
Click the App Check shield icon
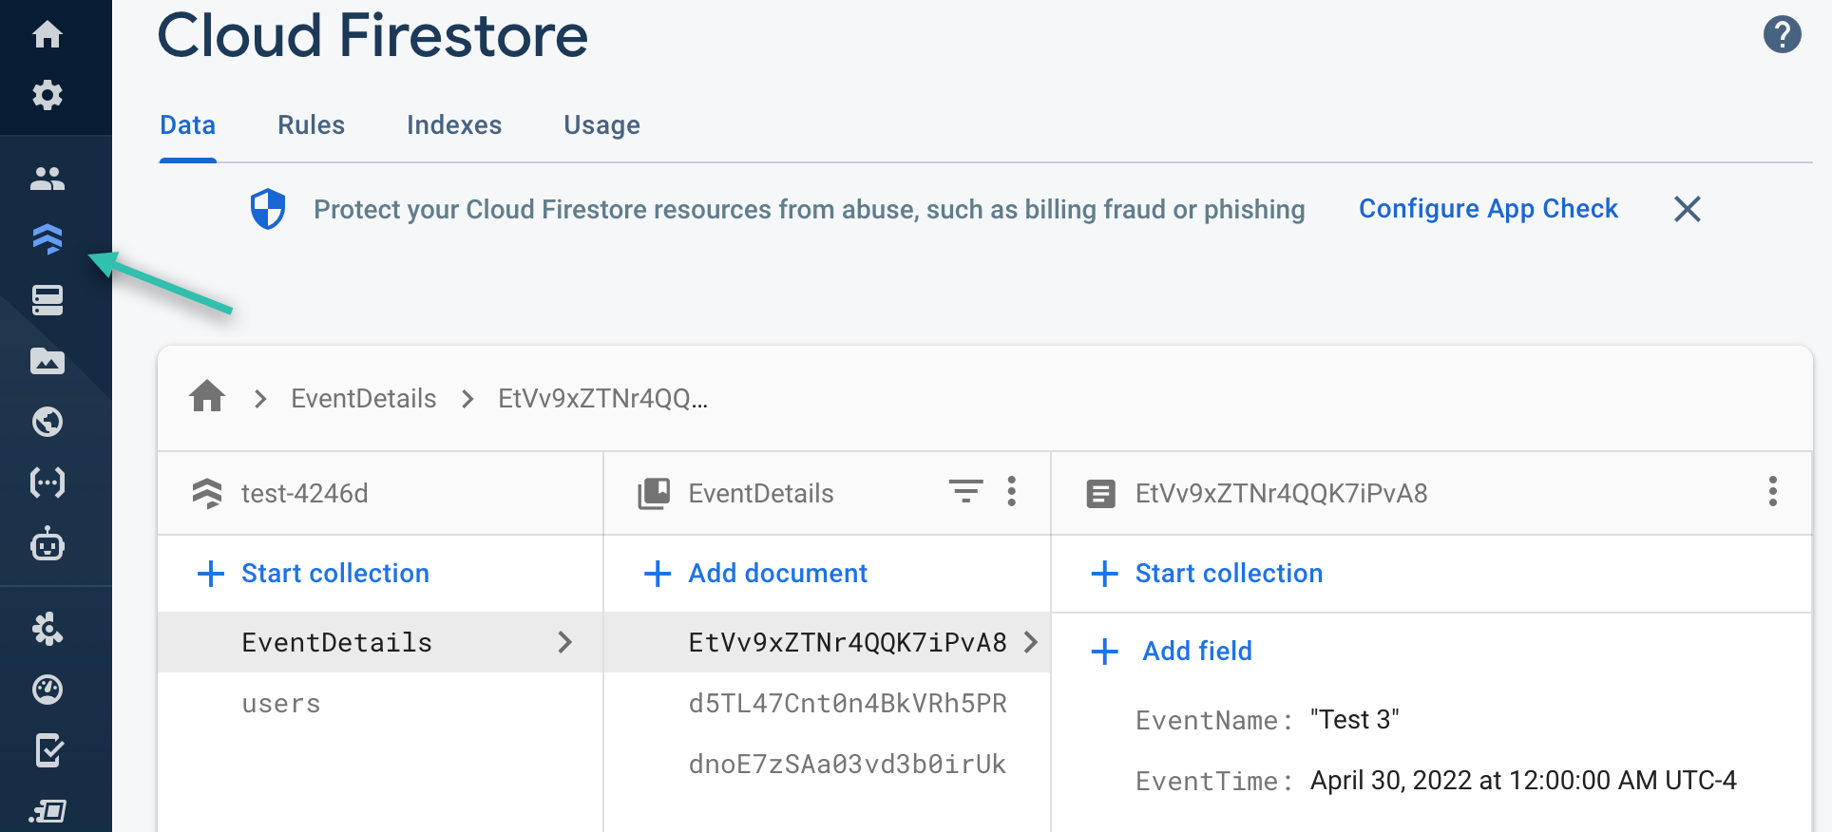(x=268, y=209)
